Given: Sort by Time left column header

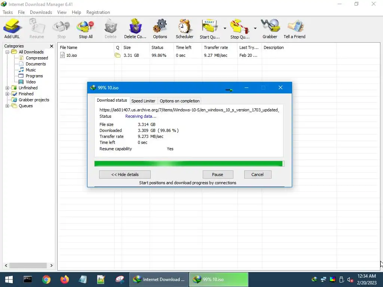Looking at the screenshot, I should [x=188, y=47].
